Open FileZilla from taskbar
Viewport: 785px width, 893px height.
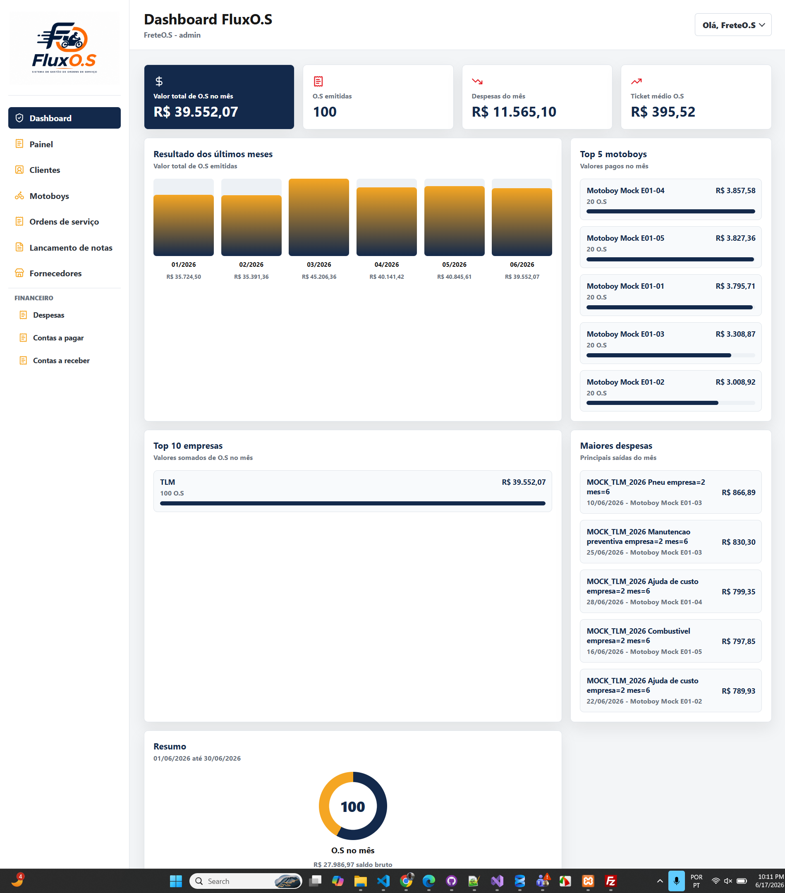click(611, 881)
